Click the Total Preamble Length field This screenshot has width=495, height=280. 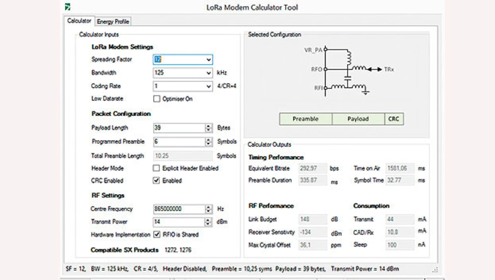click(183, 156)
